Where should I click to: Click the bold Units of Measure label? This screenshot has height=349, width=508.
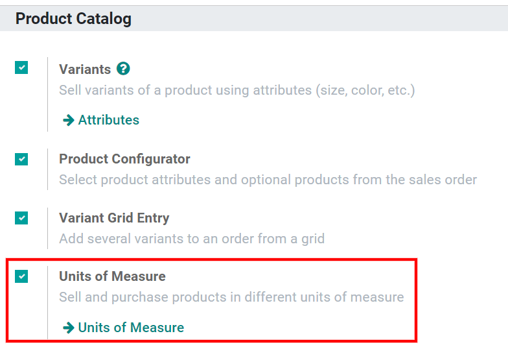tap(112, 276)
